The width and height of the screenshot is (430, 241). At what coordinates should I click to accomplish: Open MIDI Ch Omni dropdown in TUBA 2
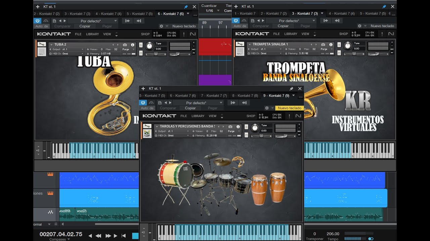pos(67,54)
